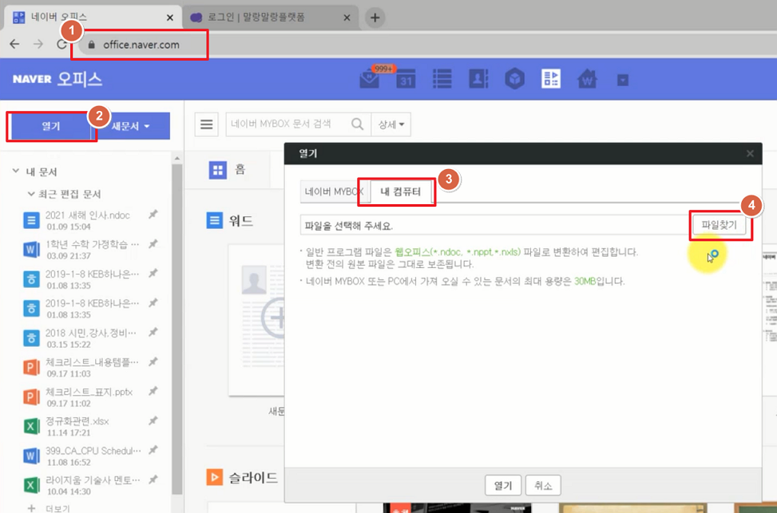Open the Calendar icon showing 31
Viewport: 777px width, 513px height.
click(406, 79)
